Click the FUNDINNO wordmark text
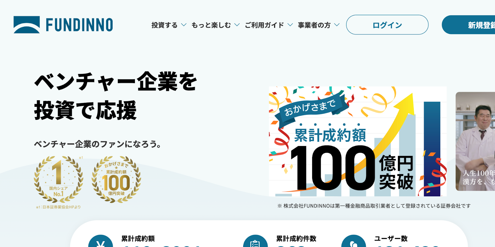The height and width of the screenshot is (247, 495). click(80, 25)
